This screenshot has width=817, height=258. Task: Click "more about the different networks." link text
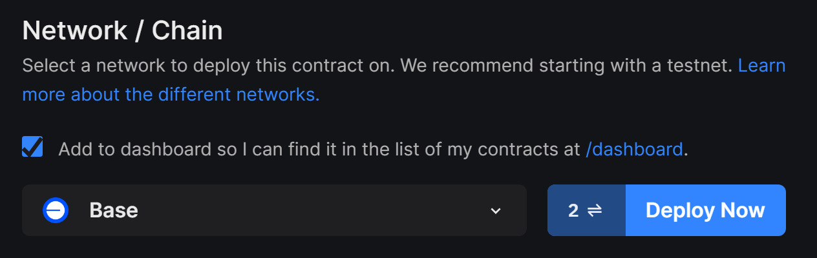[x=171, y=95]
